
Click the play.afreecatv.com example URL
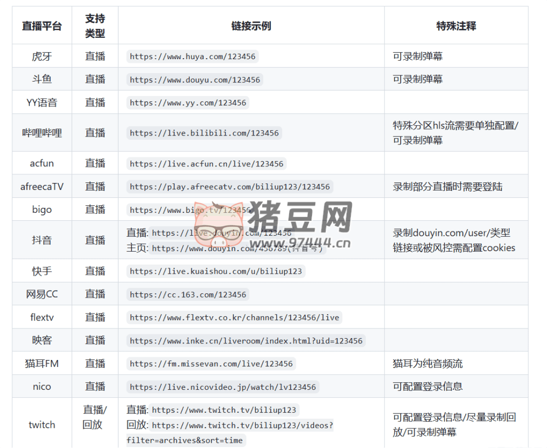(x=230, y=187)
